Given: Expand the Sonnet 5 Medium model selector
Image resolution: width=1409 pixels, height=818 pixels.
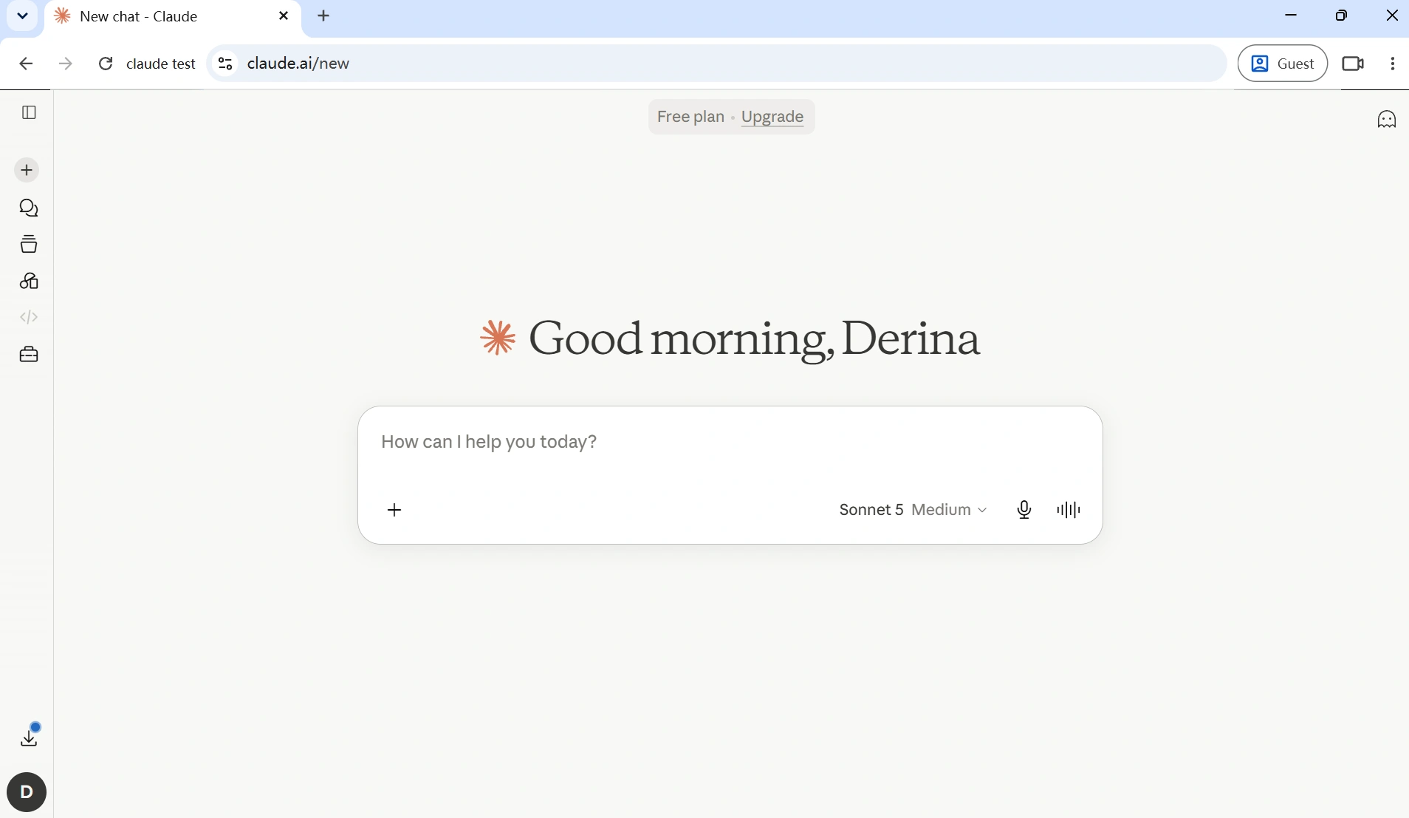Looking at the screenshot, I should point(913,510).
